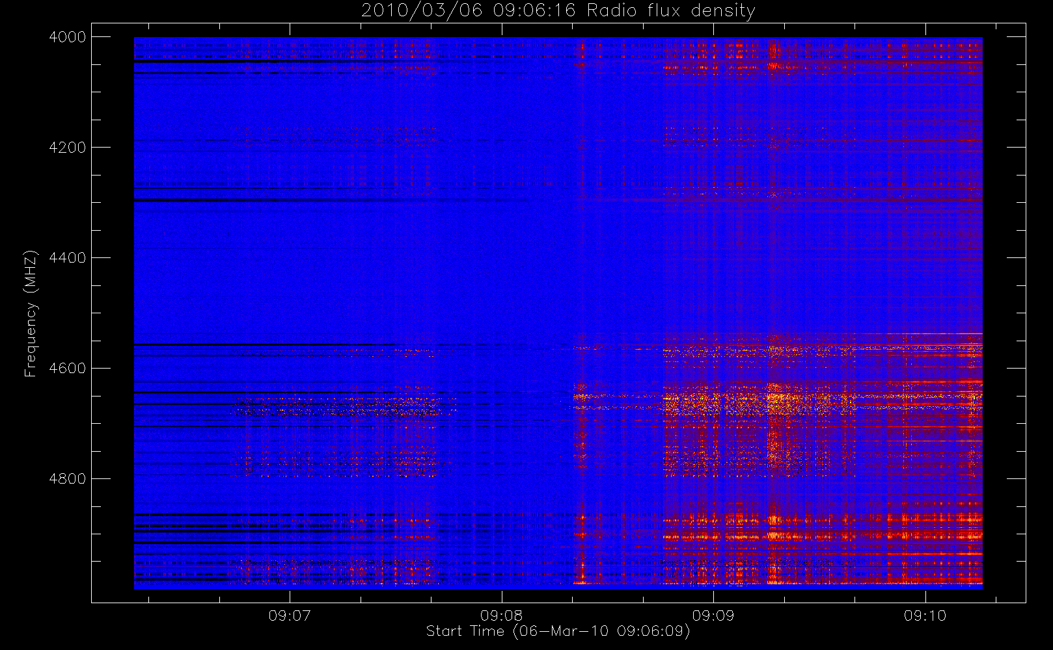This screenshot has width=1053, height=650.
Task: Click the "Start Time (06-Mar-10 09:06:09)" label
Action: tap(558, 631)
